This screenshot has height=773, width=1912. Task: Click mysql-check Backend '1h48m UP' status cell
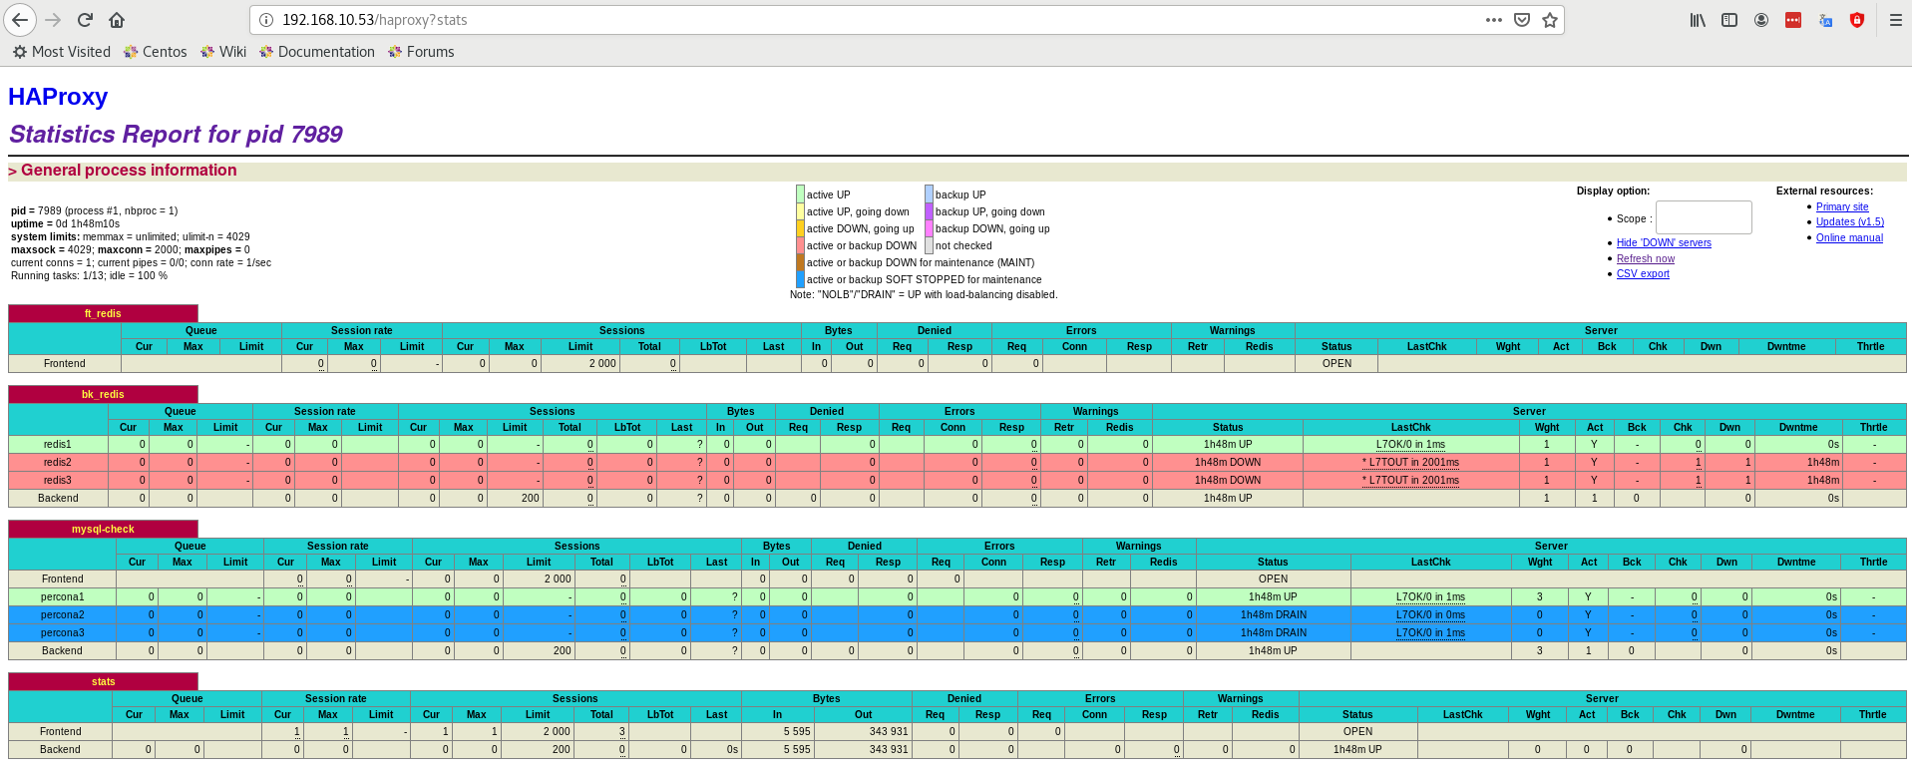tap(1273, 650)
